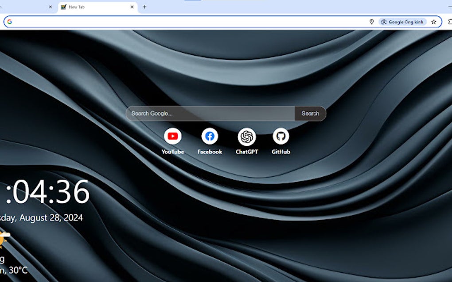Open the extensions icon at top right

click(450, 21)
